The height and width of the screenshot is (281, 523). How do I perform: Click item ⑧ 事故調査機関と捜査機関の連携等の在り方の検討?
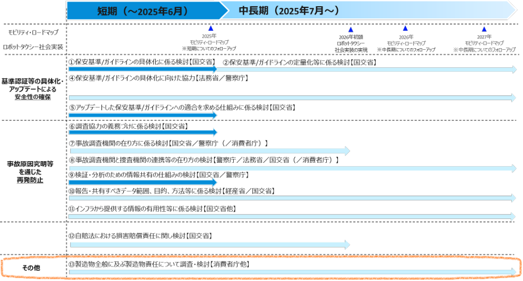(x=204, y=160)
